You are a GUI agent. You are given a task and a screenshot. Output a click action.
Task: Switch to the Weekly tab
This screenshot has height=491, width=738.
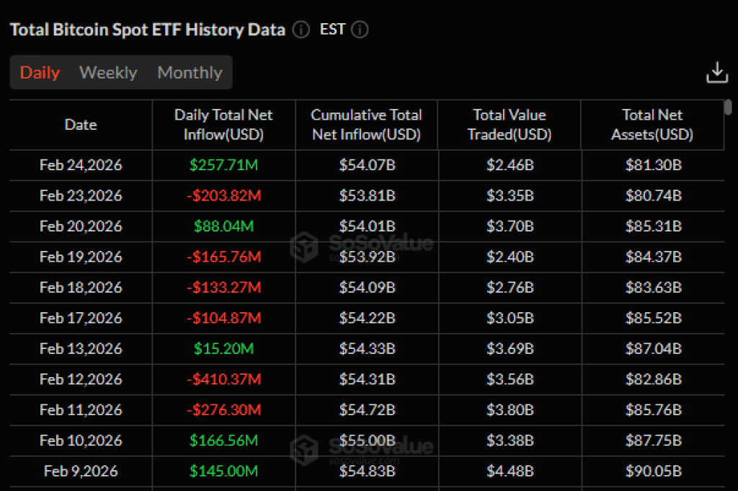pyautogui.click(x=108, y=73)
